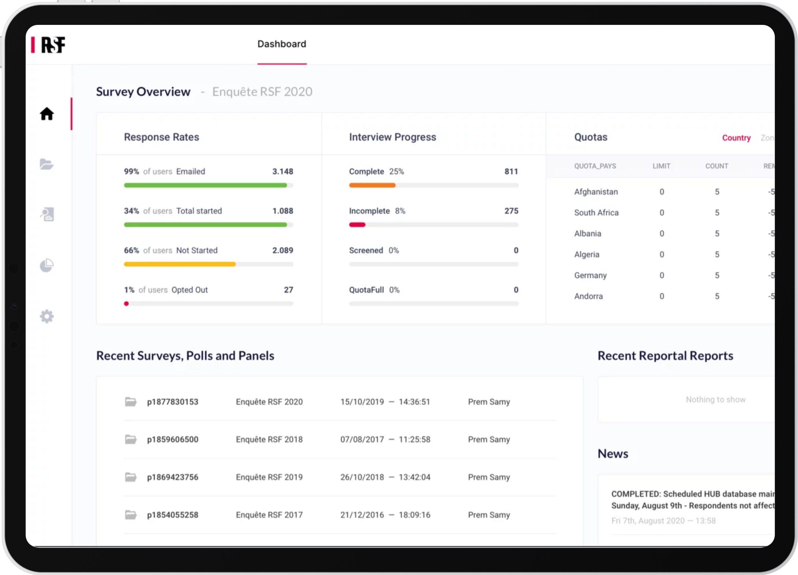798x575 pixels.
Task: Open survey Enquête RSF 2018
Action: (x=269, y=439)
